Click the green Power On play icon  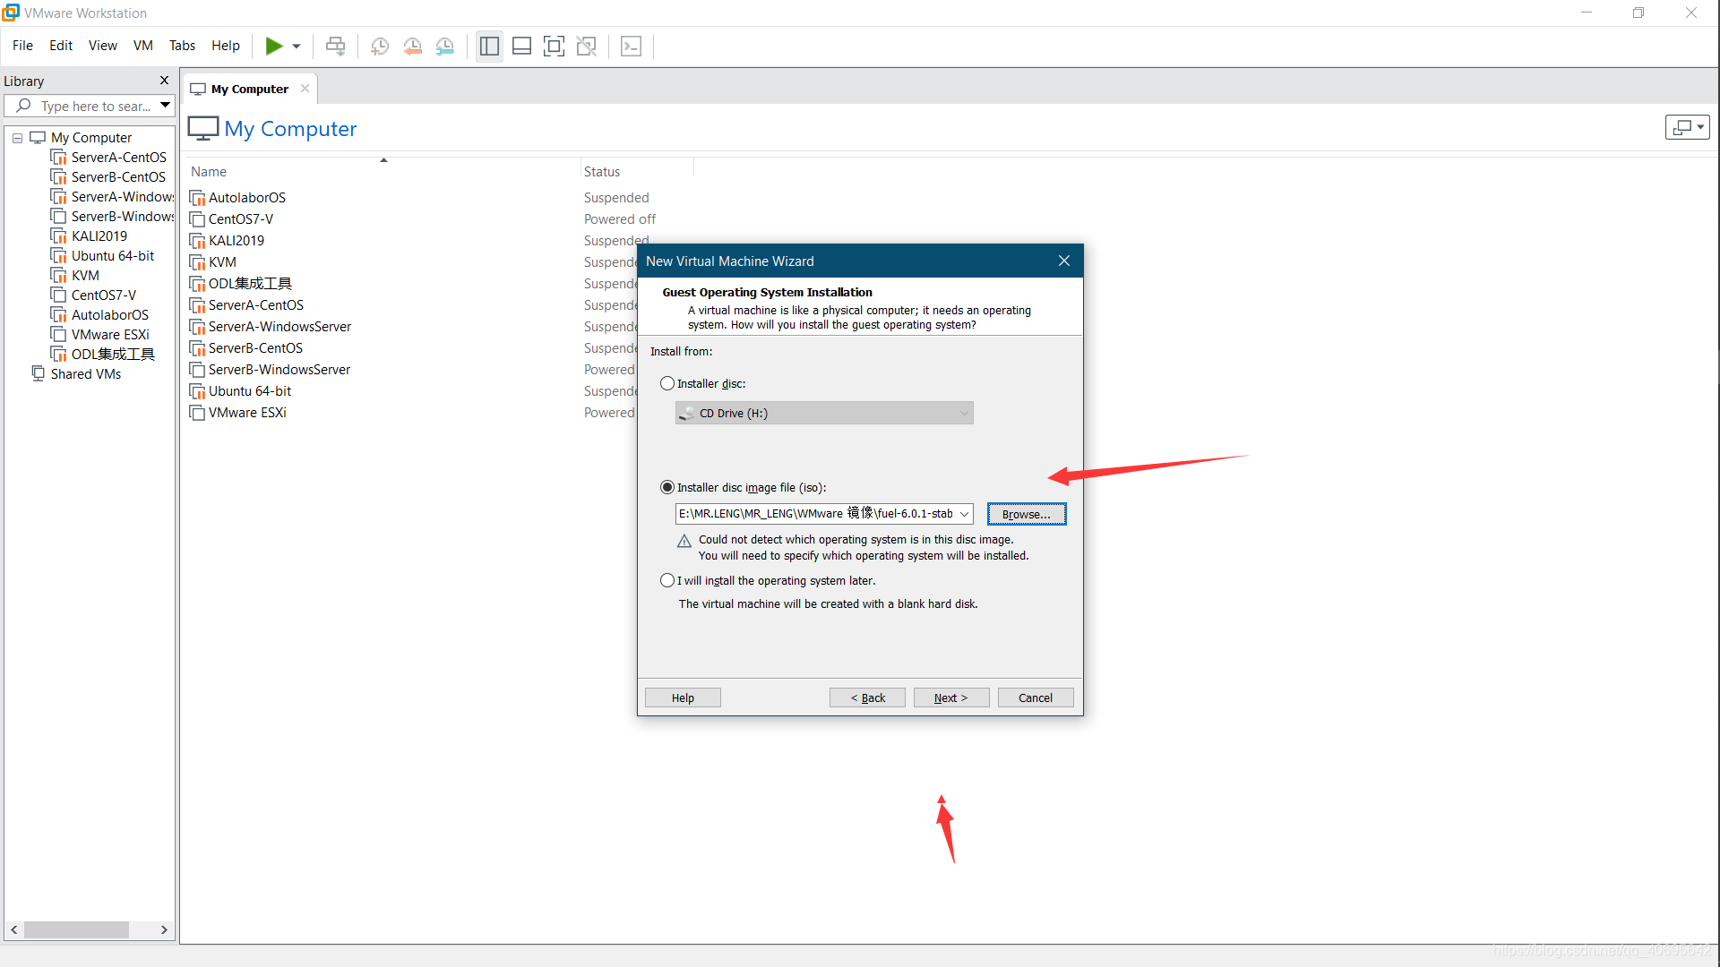tap(274, 46)
